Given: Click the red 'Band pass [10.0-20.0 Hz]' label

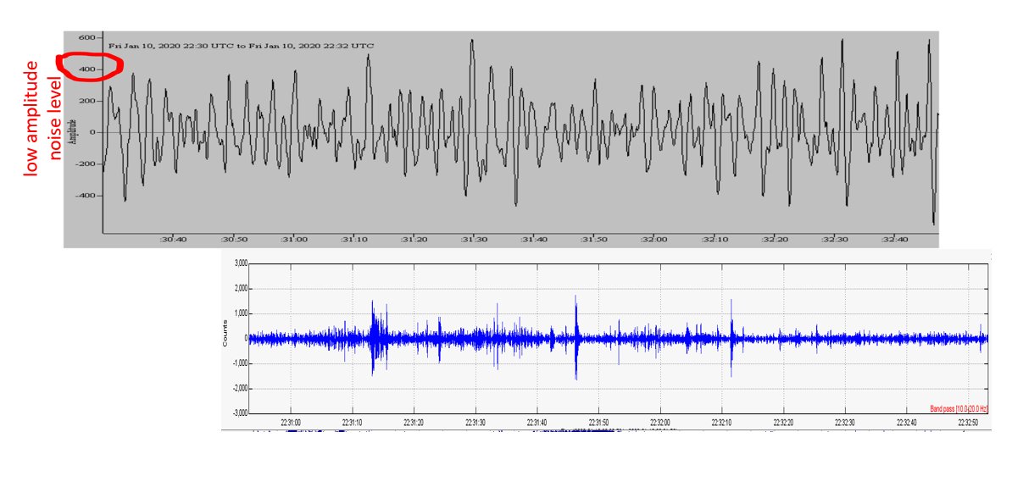Looking at the screenshot, I should pos(959,408).
